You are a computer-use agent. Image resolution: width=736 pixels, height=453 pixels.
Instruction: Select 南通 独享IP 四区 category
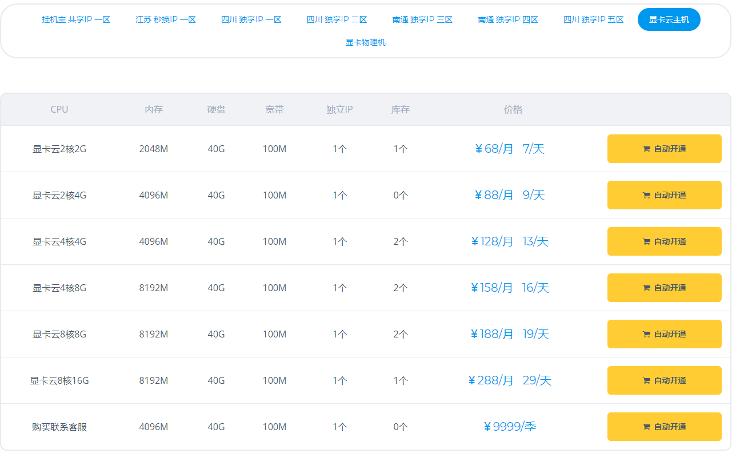click(x=509, y=19)
